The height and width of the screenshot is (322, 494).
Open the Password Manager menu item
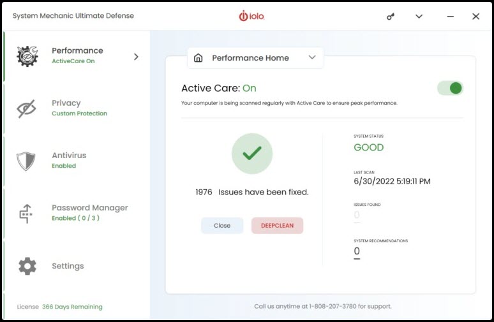[x=75, y=213]
